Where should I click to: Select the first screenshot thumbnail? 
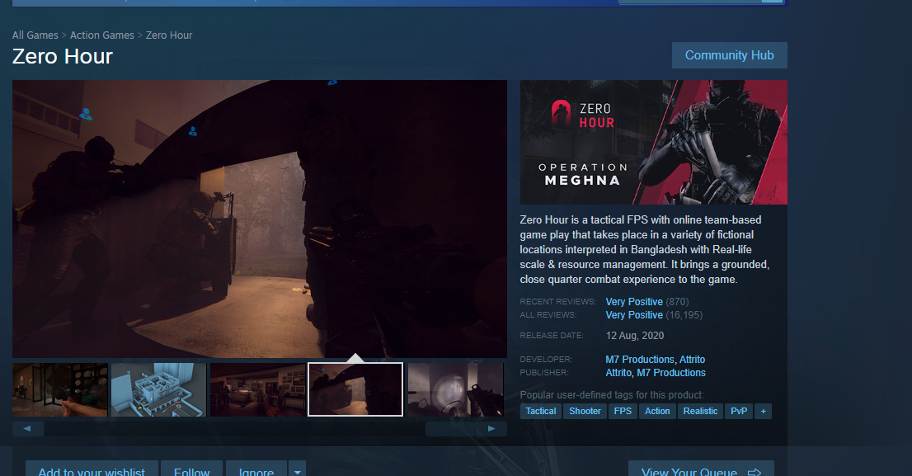coord(60,389)
